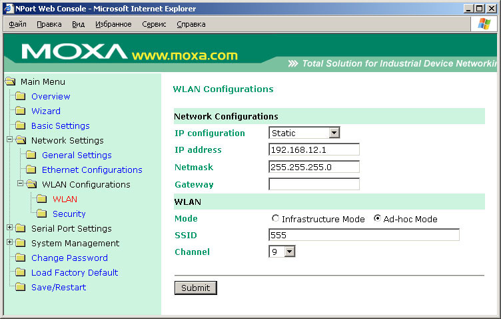This screenshot has height=319, width=501.
Task: Click the folder icon beside Overview
Action: (20, 97)
